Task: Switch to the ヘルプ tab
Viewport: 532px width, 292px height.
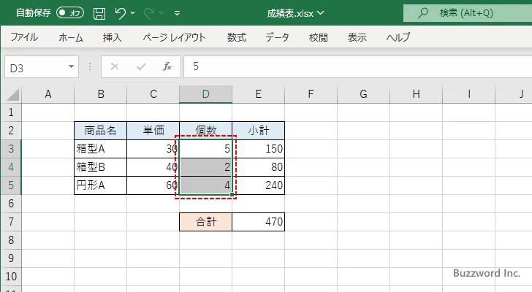Action: tap(398, 37)
